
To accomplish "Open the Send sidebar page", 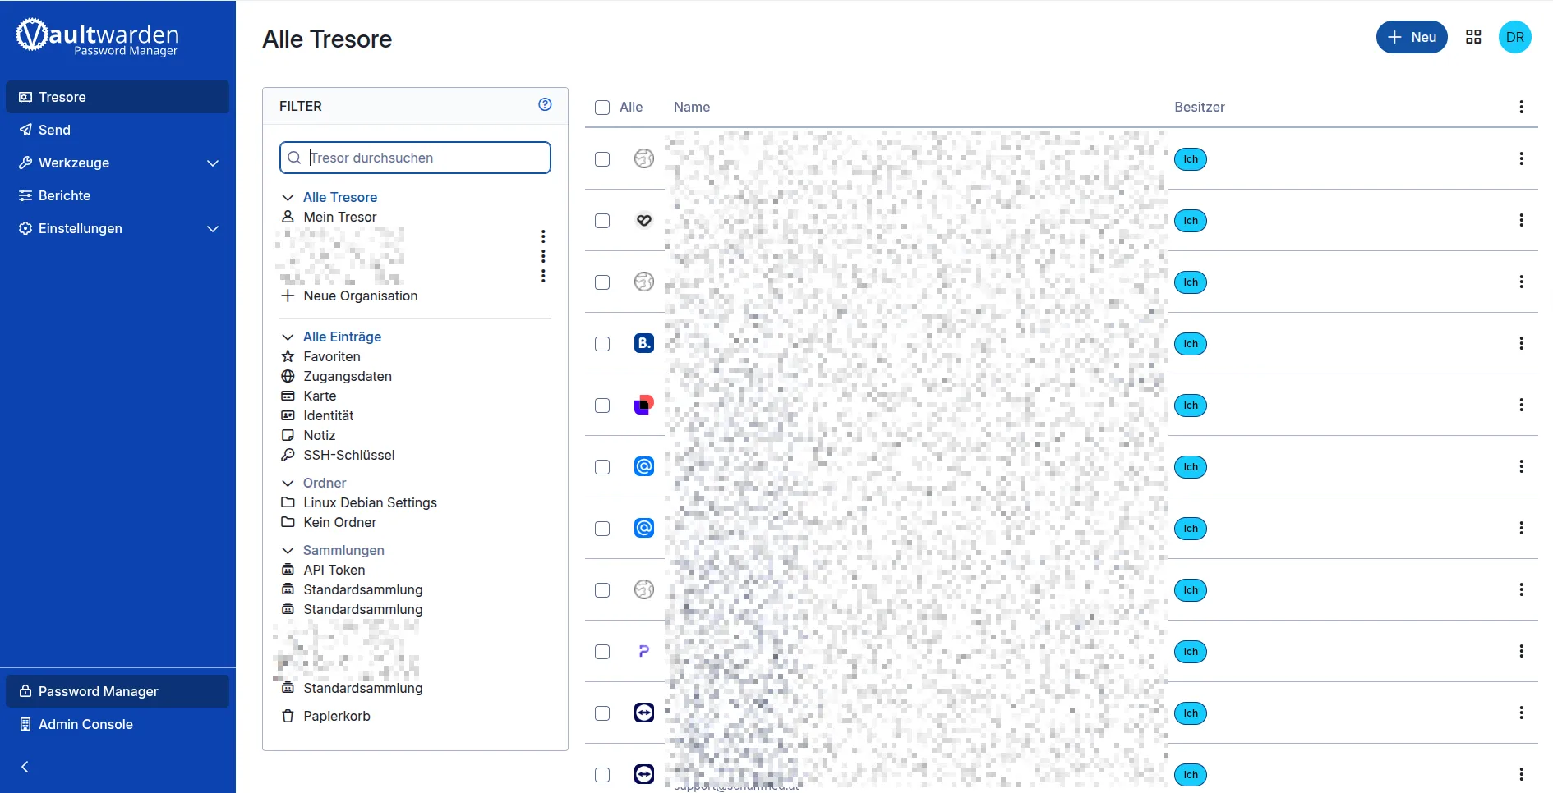I will [118, 130].
